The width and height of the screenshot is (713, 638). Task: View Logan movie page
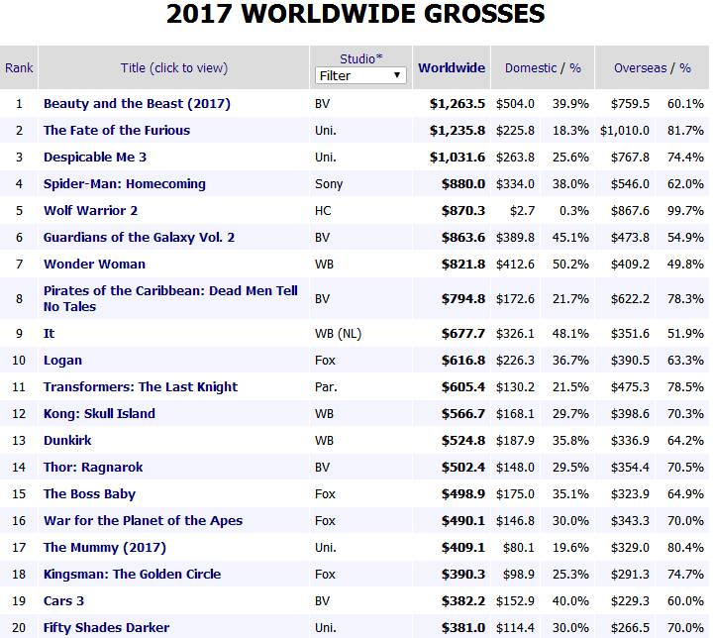[62, 361]
